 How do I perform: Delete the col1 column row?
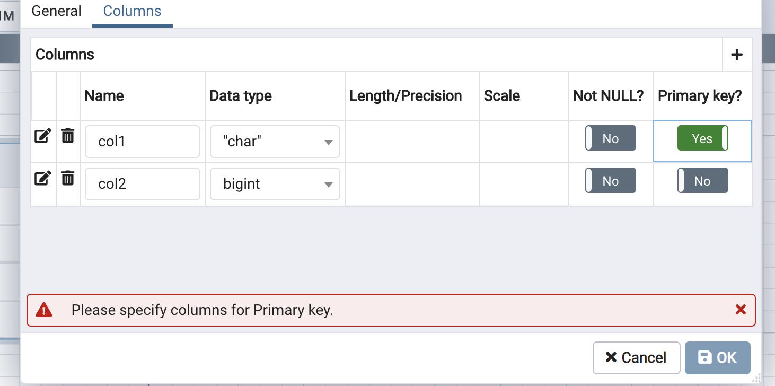click(x=68, y=136)
